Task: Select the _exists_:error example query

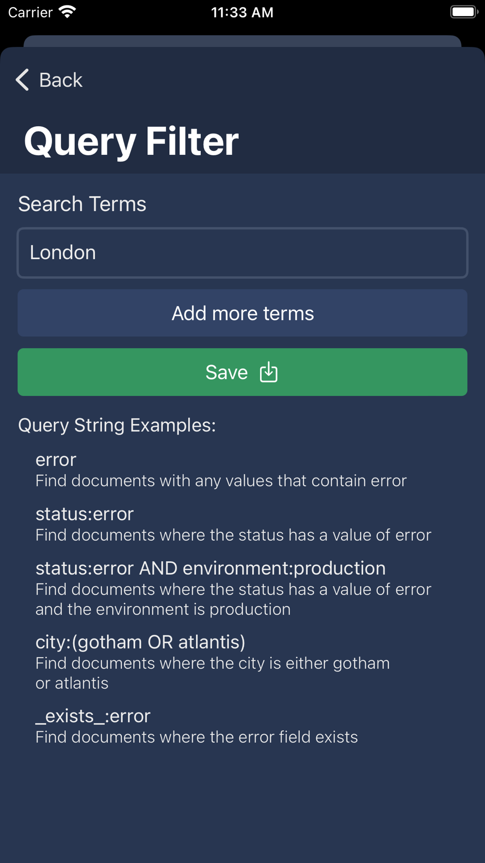Action: (93, 716)
